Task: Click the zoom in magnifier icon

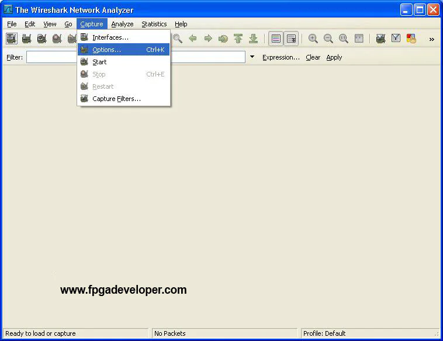Action: pyautogui.click(x=313, y=39)
